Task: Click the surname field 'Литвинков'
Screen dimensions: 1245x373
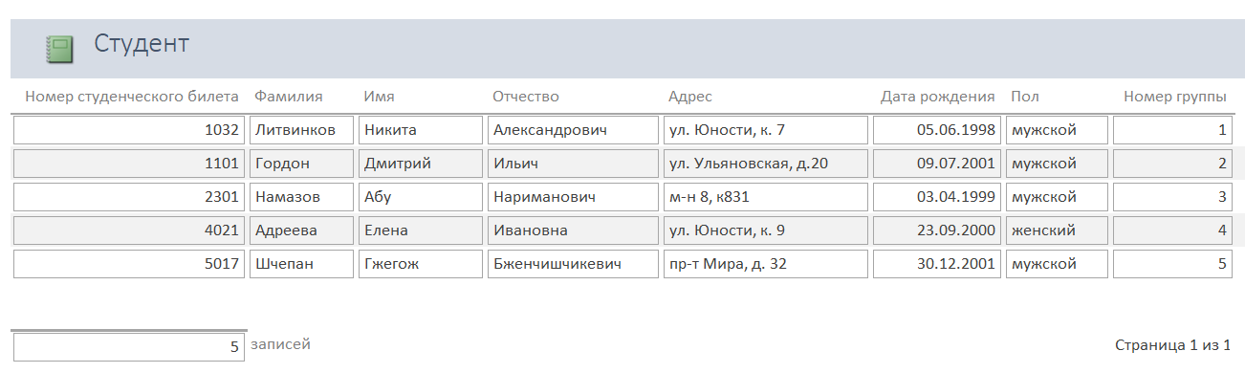Action: 301,130
